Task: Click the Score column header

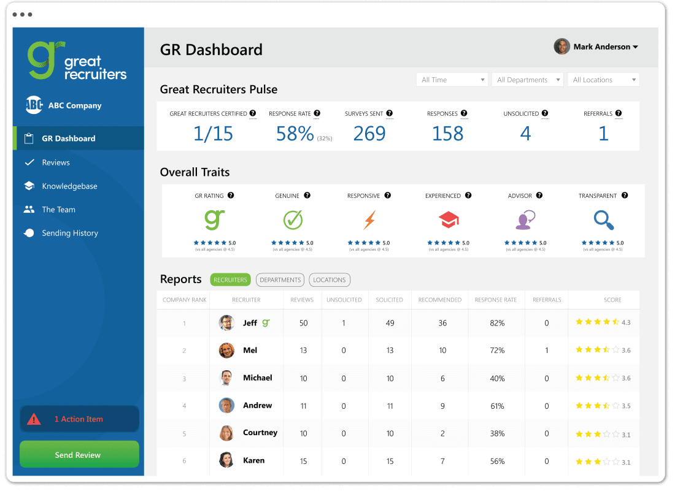Action: [612, 300]
